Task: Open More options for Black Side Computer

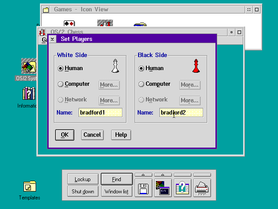Action: [190, 85]
